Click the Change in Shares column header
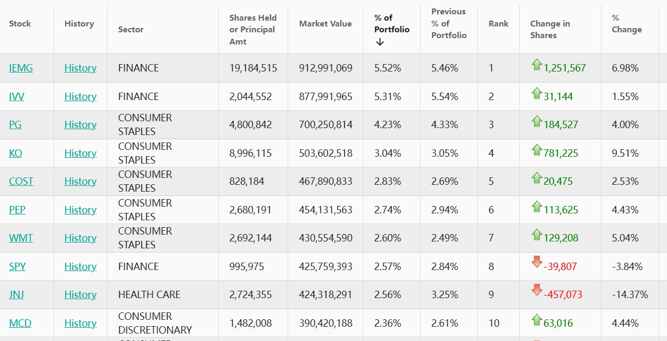The width and height of the screenshot is (667, 341). coord(550,30)
